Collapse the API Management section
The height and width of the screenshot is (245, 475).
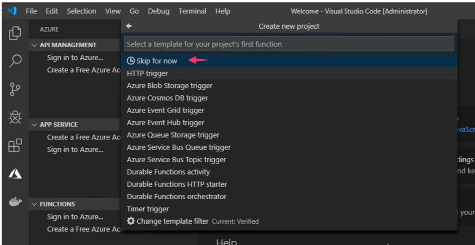coord(34,45)
